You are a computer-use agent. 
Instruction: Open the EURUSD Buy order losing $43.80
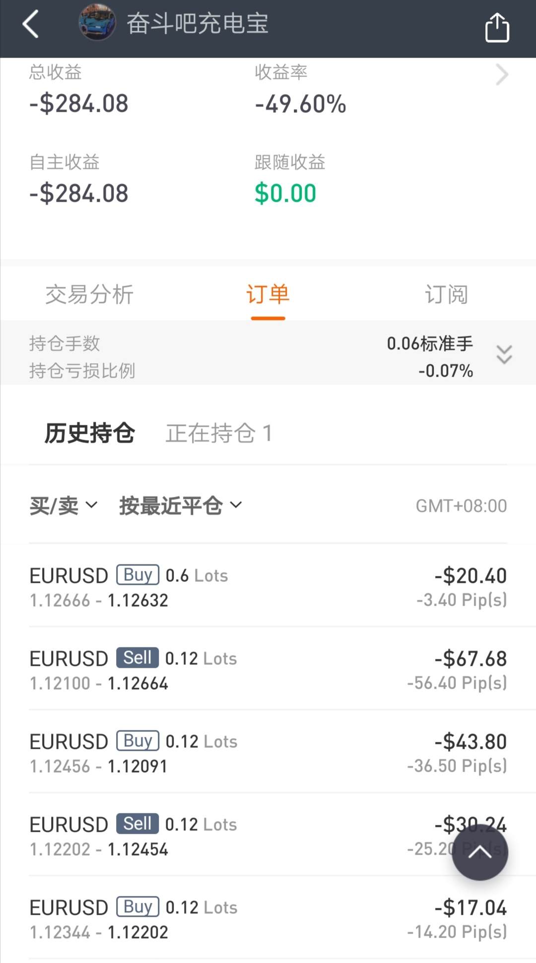pyautogui.click(x=268, y=752)
